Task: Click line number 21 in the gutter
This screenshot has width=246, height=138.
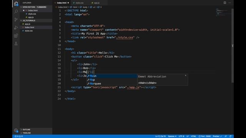Action: pos(59,87)
